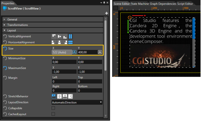This screenshot has width=201, height=121.
Task: Click the Properties panel scrollbar thumb
Action: pos(106,45)
